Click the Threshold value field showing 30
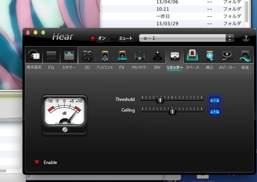 [215, 100]
